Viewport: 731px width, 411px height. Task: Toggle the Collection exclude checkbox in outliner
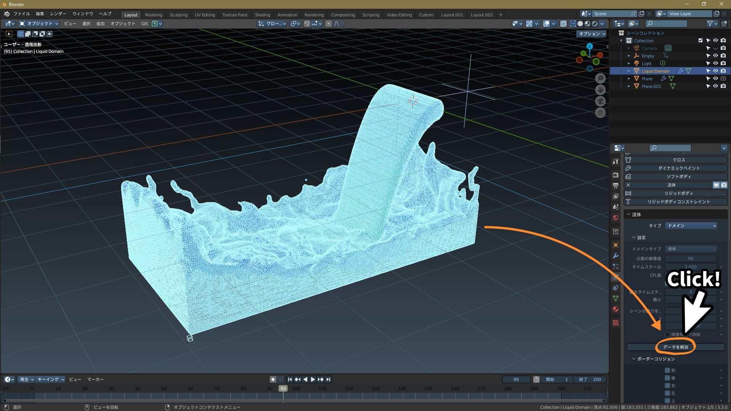700,41
